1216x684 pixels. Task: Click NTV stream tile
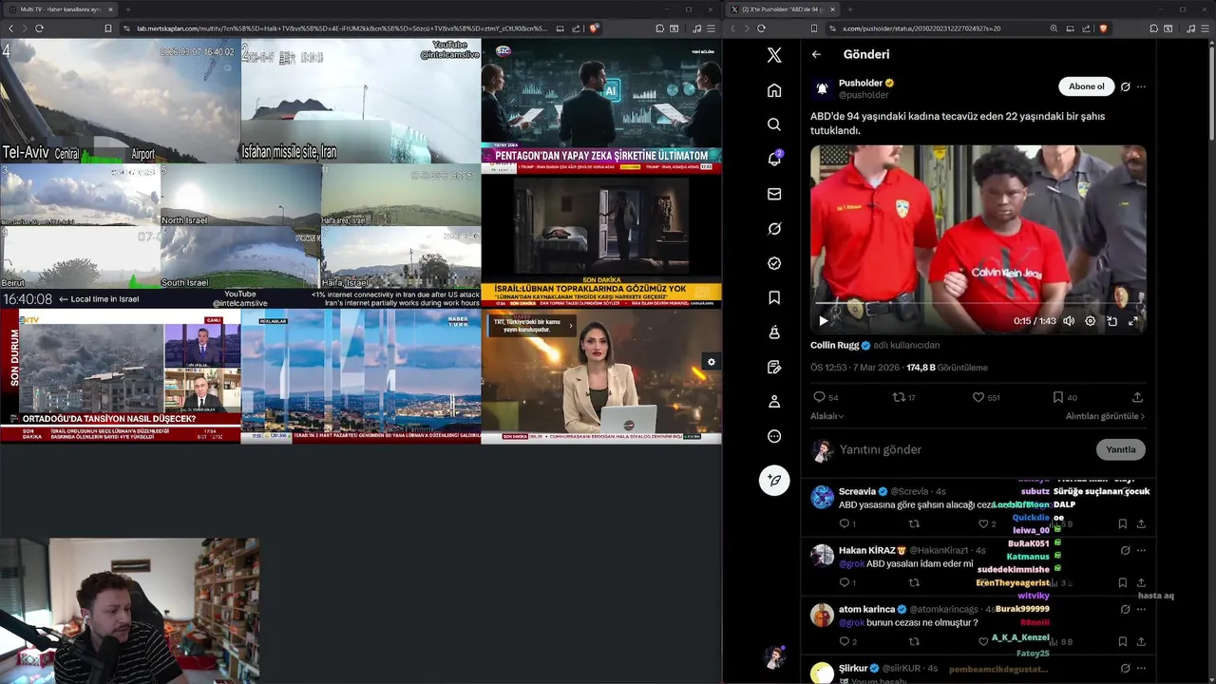tap(121, 376)
